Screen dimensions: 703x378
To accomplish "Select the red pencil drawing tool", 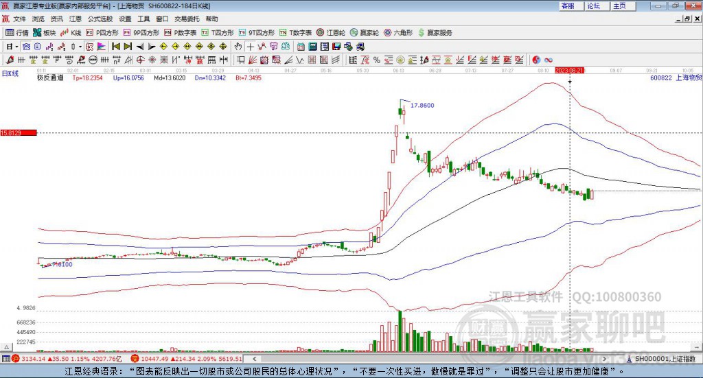I will click(10, 60).
